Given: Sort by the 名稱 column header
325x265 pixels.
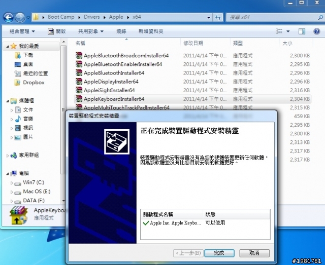Looking at the screenshot, I should 80,43.
